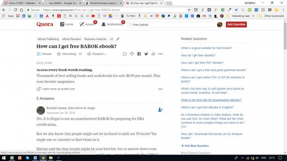
Task: Open 'How can I get free PDF ebooks?'
Action: [x=202, y=63]
